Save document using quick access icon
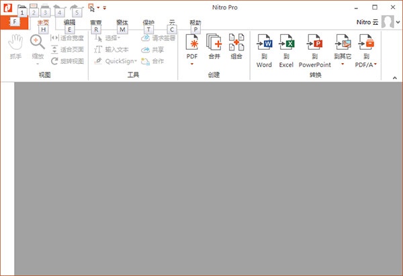 tap(34, 7)
